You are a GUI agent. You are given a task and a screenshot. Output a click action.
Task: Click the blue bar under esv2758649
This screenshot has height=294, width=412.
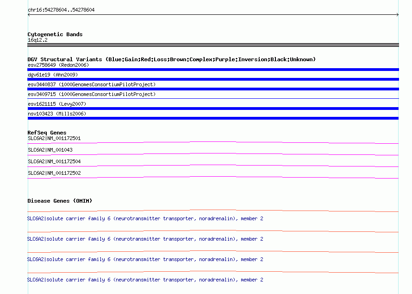coord(213,70)
